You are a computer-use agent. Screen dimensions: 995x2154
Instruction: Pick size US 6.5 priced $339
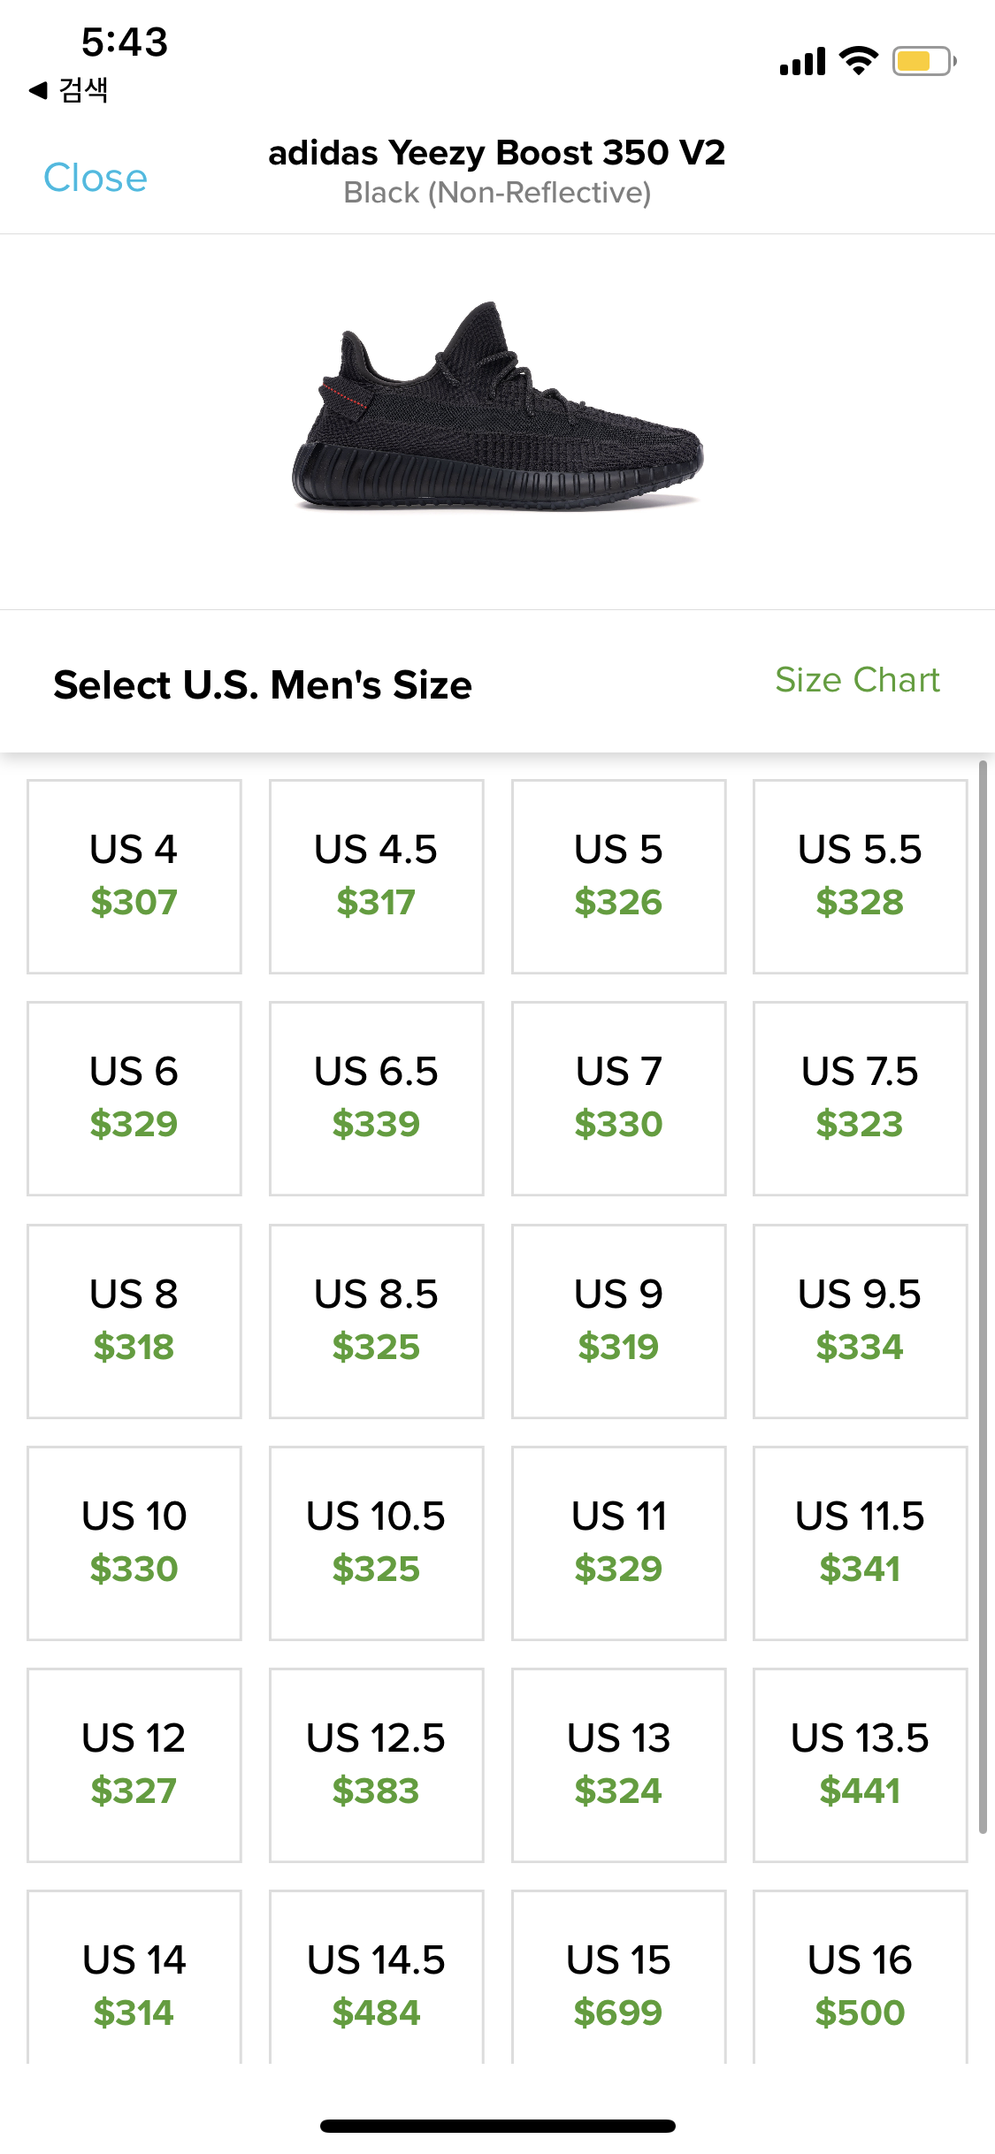tap(377, 1098)
